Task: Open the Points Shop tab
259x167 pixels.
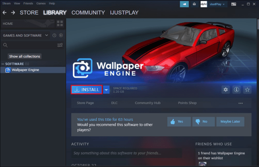Action: [187, 103]
